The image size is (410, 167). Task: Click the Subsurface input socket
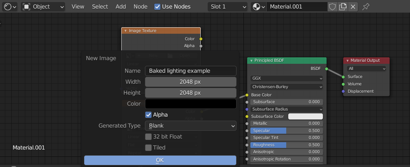tap(247, 102)
